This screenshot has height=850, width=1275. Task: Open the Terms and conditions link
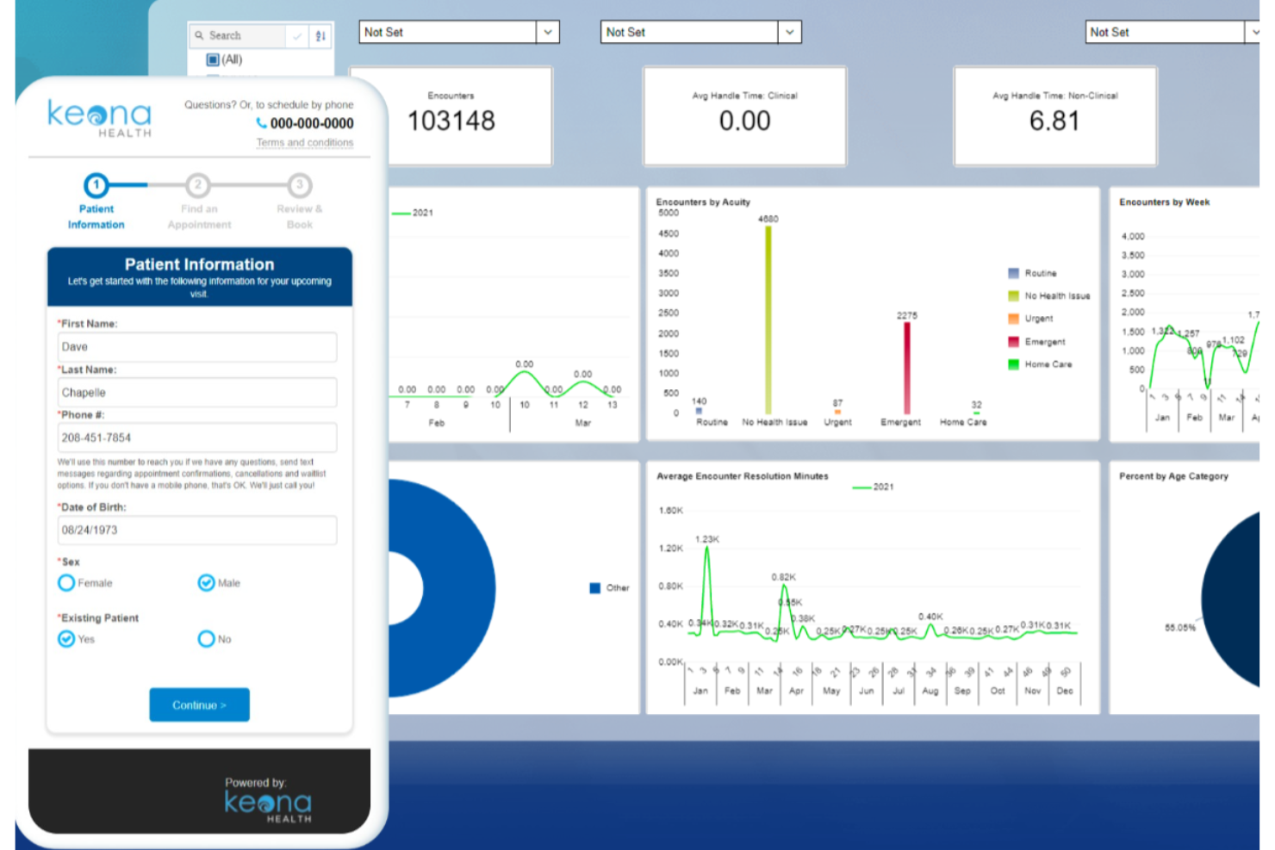coord(304,142)
